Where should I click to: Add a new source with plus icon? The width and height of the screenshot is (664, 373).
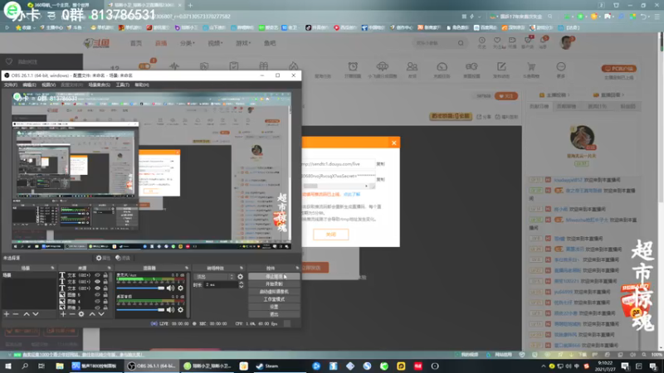tap(63, 314)
